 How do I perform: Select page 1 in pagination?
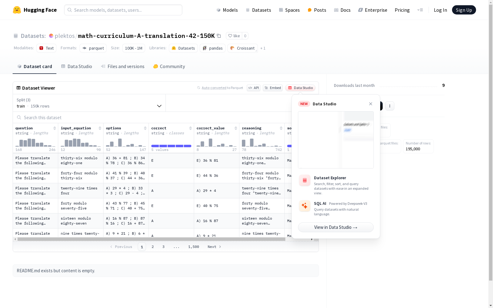pos(142,247)
